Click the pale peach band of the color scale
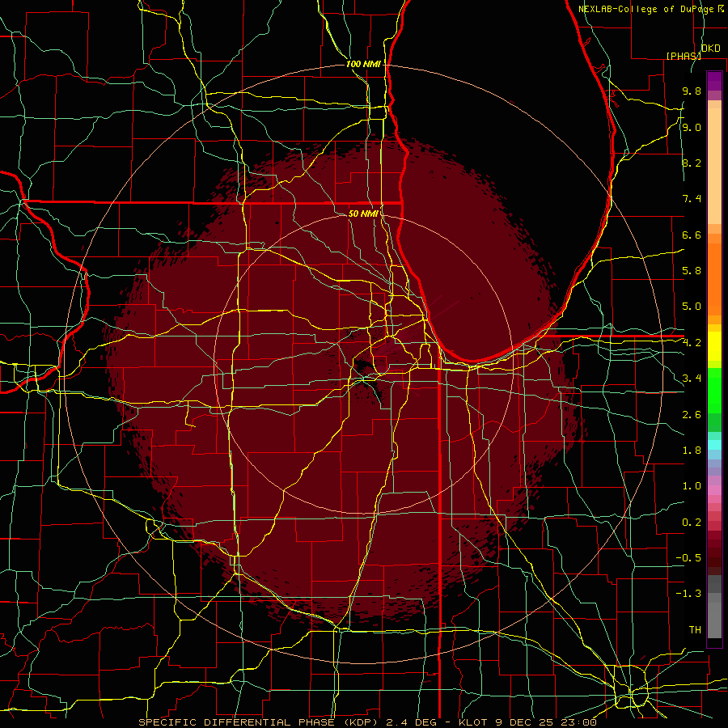Viewport: 728px width, 728px height. pos(714,166)
